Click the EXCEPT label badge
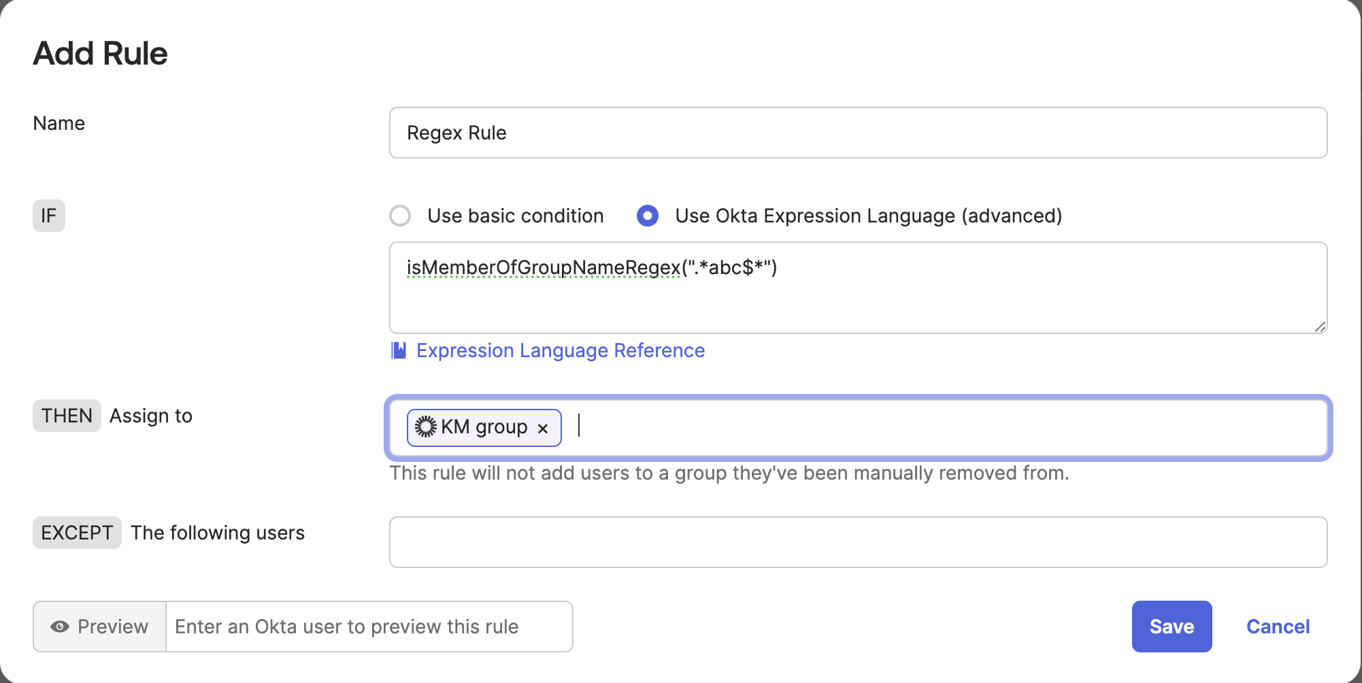This screenshot has width=1362, height=683. (x=77, y=533)
